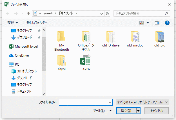
Task: Select ドキュメント under PC
Action: [22, 91]
